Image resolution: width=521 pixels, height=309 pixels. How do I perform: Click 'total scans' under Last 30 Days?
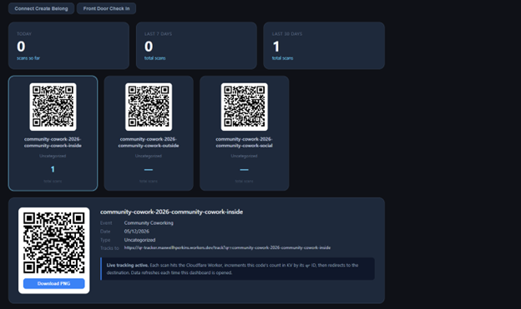coord(282,58)
